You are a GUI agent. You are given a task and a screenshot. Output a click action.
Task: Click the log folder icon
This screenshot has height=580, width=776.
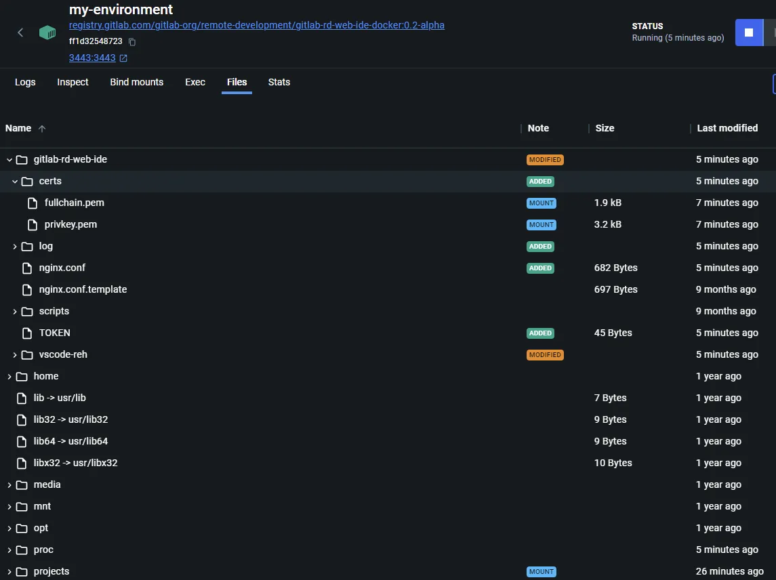tap(27, 247)
